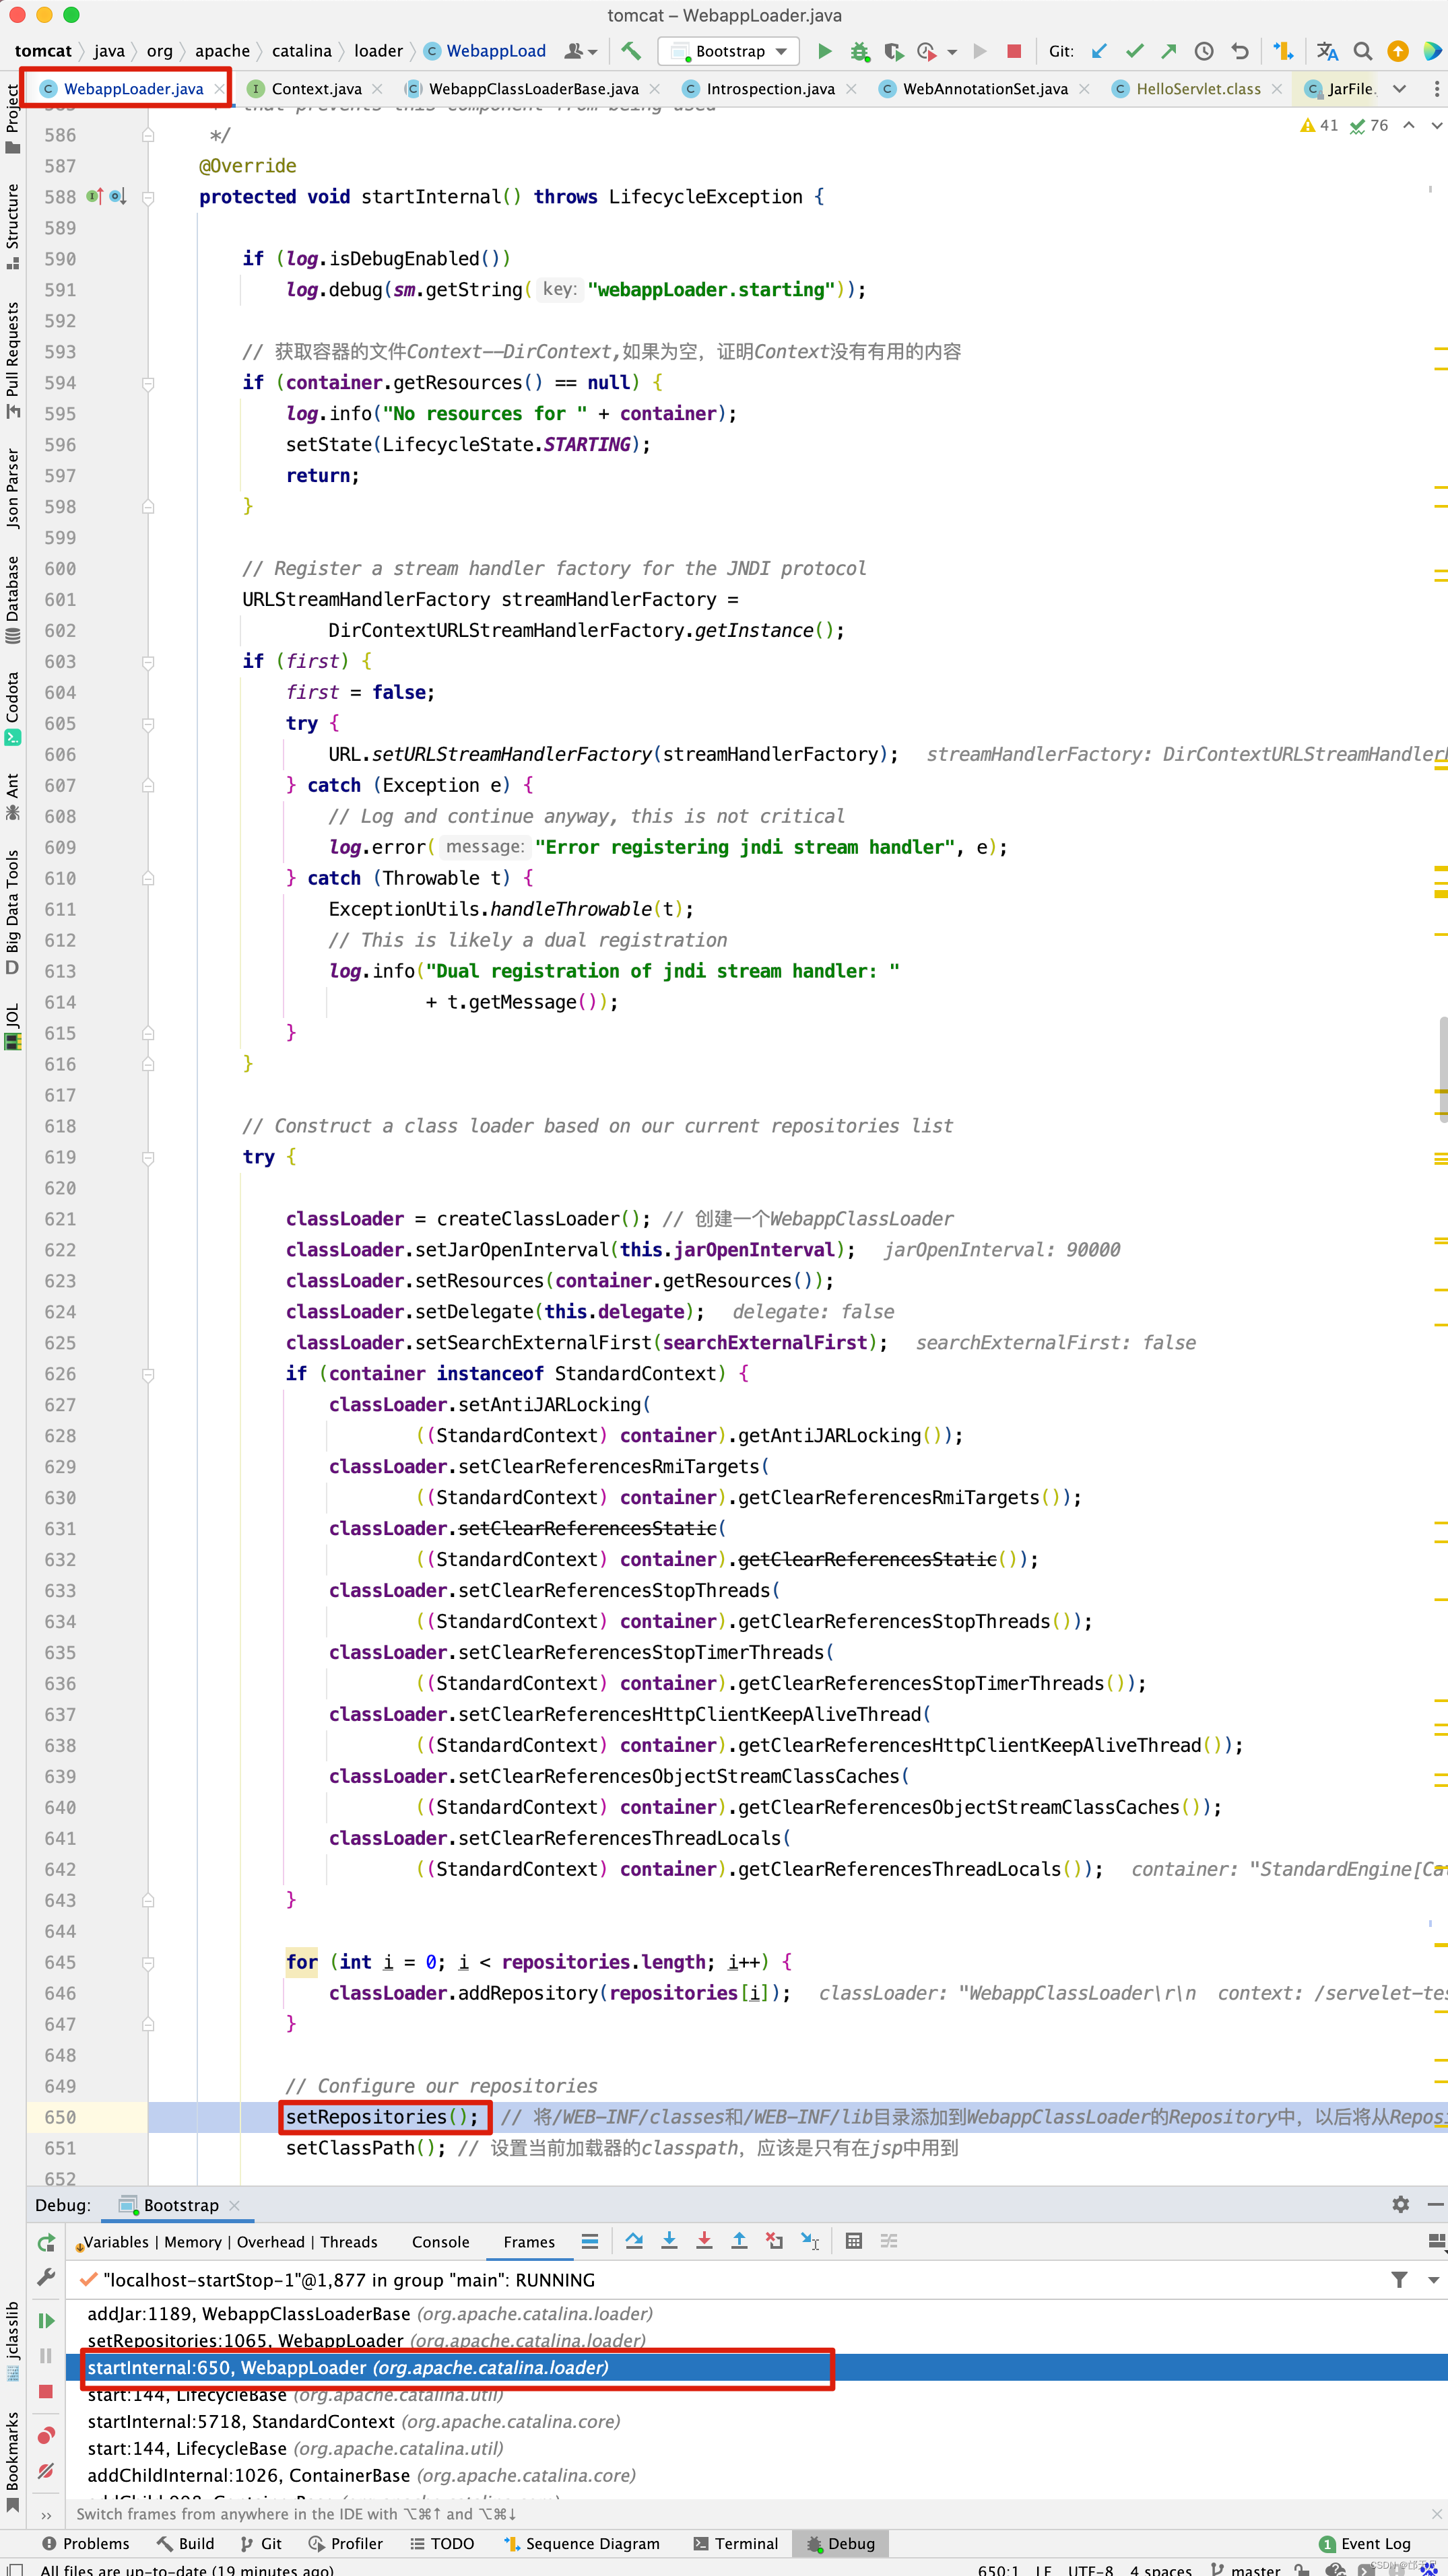Click the Git rollback arrow icon
1448x2576 pixels.
pyautogui.click(x=1240, y=51)
